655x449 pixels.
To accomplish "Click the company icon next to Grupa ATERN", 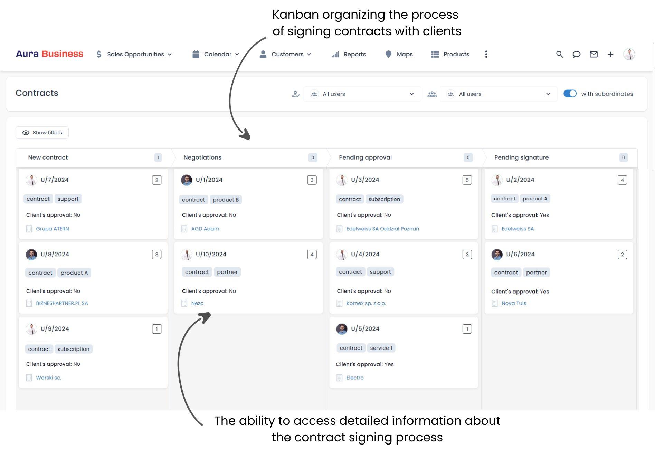I will click(29, 229).
